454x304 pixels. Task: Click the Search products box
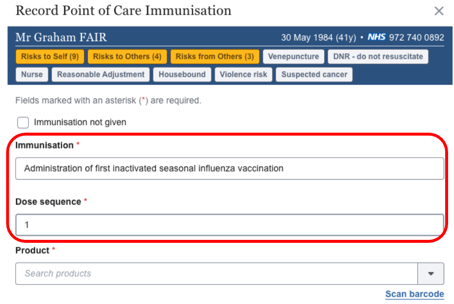[216, 274]
